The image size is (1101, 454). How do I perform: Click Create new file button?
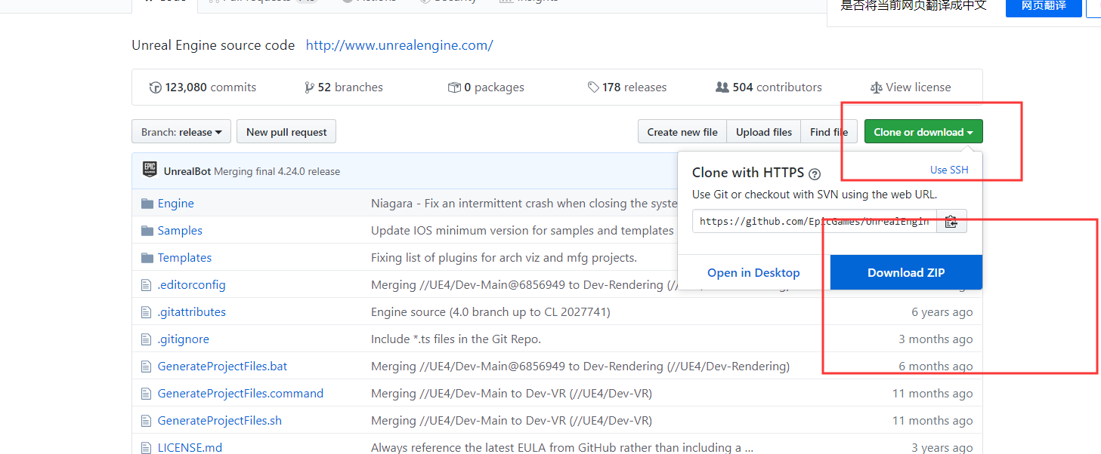pos(682,132)
